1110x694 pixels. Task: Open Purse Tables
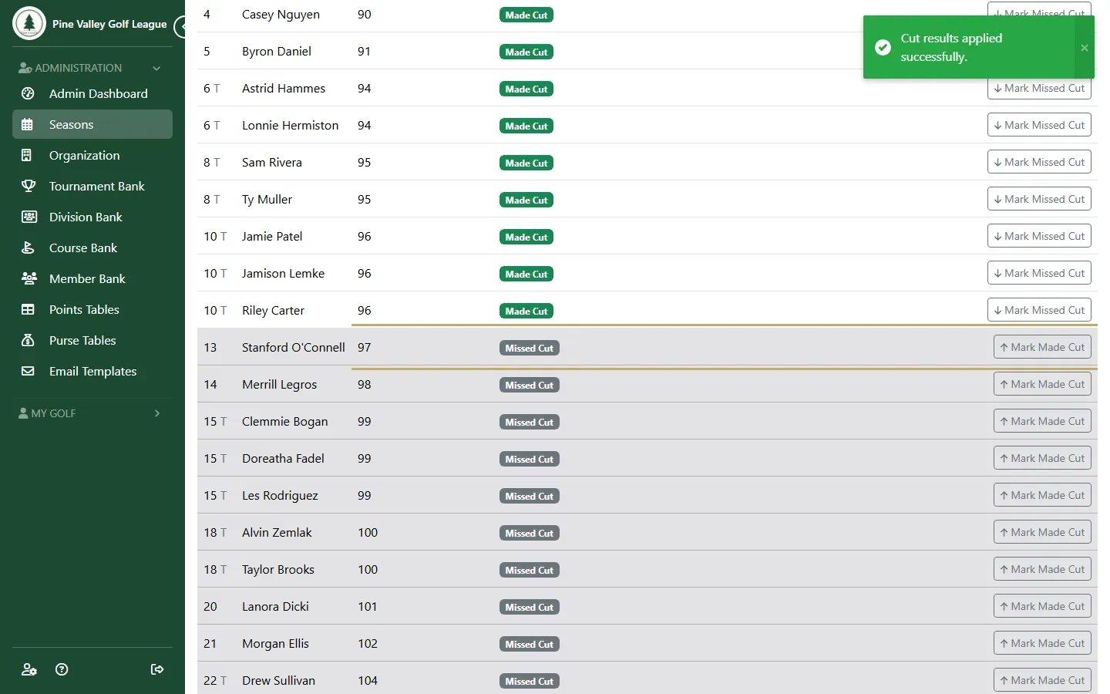point(92,340)
